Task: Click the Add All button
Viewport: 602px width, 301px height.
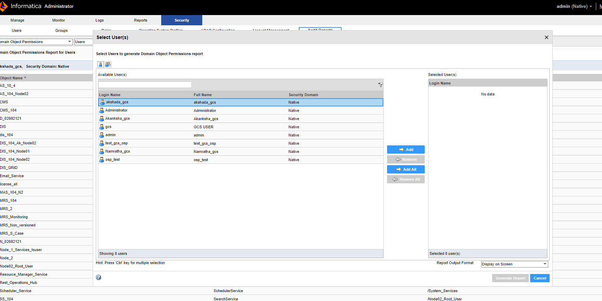Action: point(406,169)
